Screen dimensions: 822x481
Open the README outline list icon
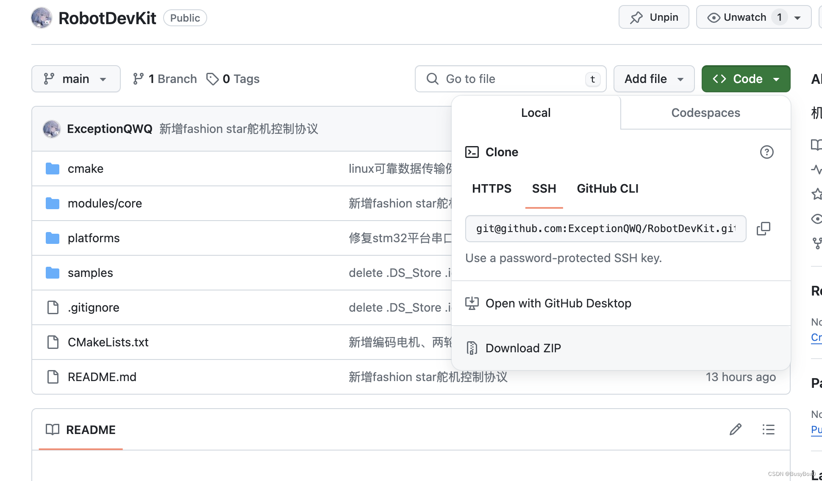click(x=768, y=429)
